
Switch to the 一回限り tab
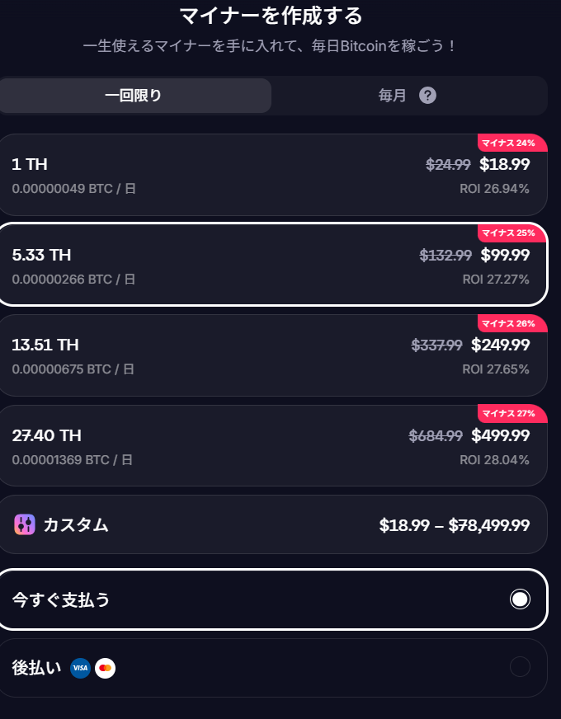[134, 96]
